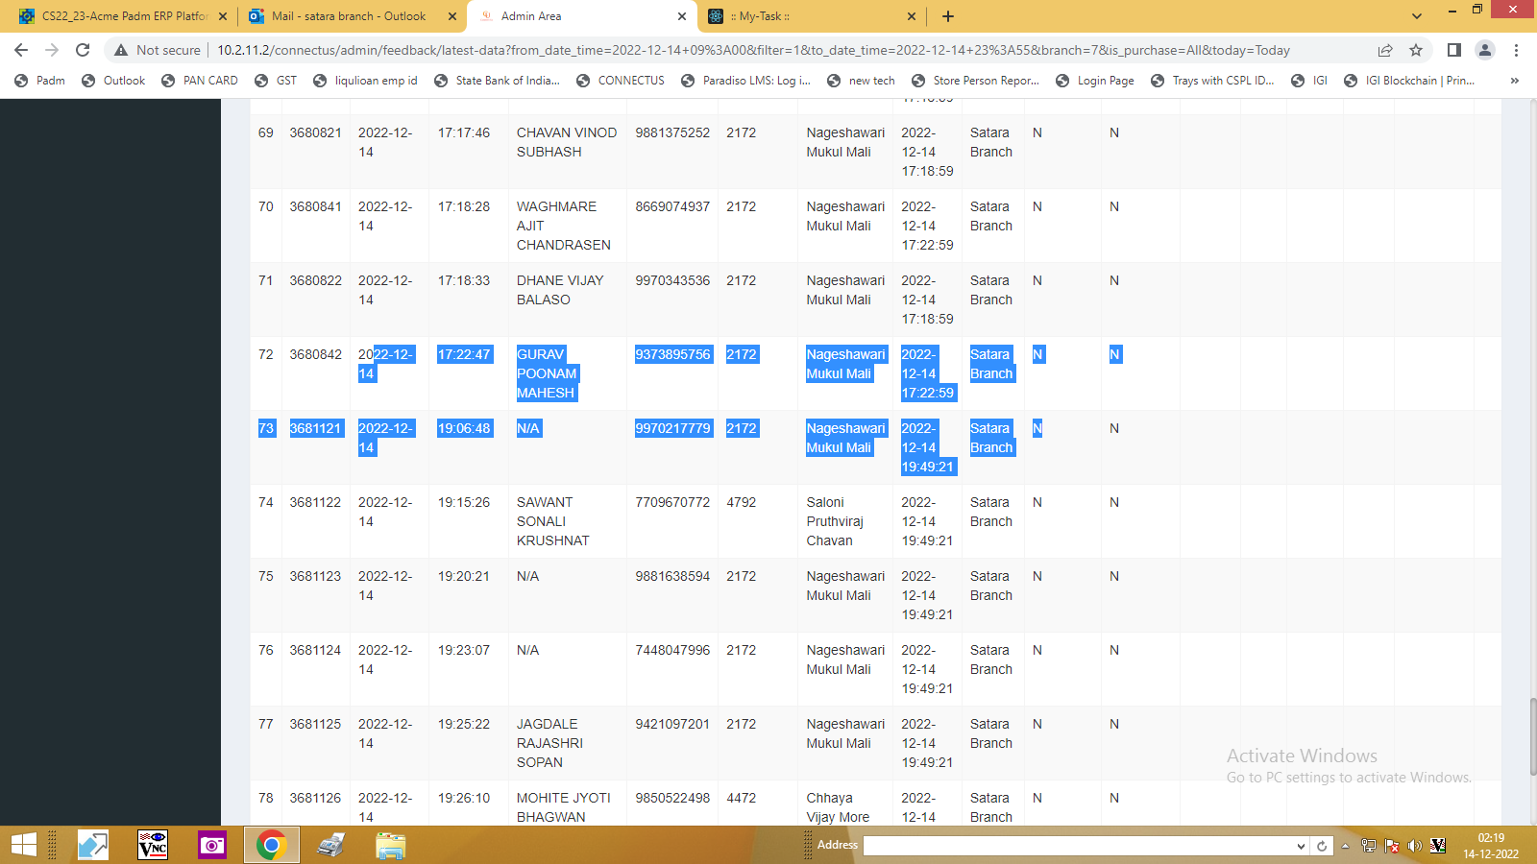Open the Login Page bookmark
Viewport: 1537px width, 864px height.
tap(1095, 81)
